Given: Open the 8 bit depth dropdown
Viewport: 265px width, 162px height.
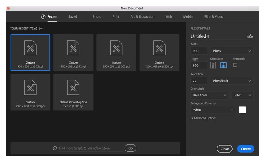Looking at the screenshot, I should click(x=242, y=95).
